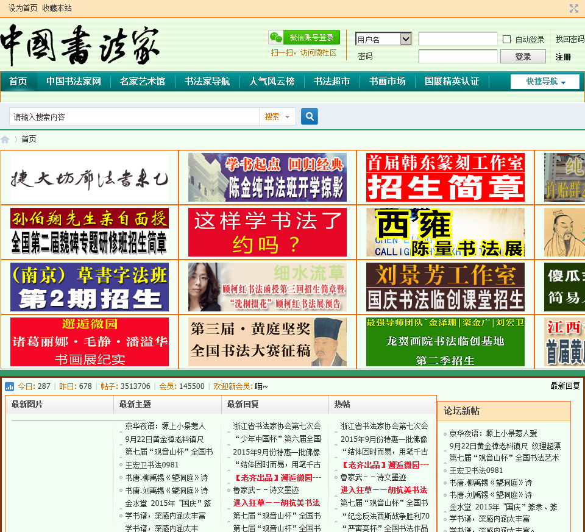Viewport: 585px width, 532px height.
Task: Open 龙翼画院书法临创基地 banner
Action: click(x=445, y=342)
